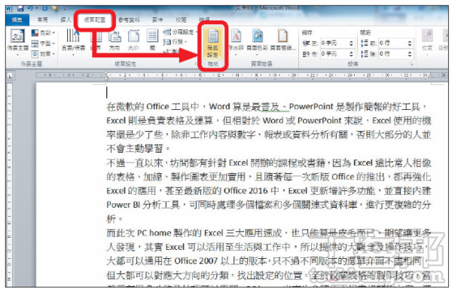Click the vertical ruler beside the page

pyautogui.click(x=9, y=184)
